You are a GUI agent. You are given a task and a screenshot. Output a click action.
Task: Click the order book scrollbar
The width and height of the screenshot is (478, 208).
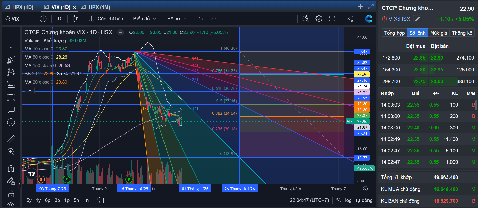pyautogui.click(x=476, y=105)
